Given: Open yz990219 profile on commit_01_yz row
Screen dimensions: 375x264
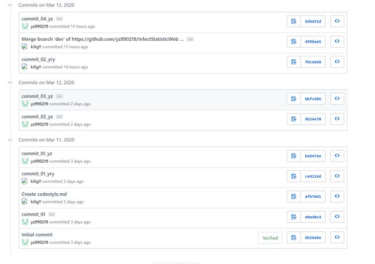Looking at the screenshot, I should [39, 161].
